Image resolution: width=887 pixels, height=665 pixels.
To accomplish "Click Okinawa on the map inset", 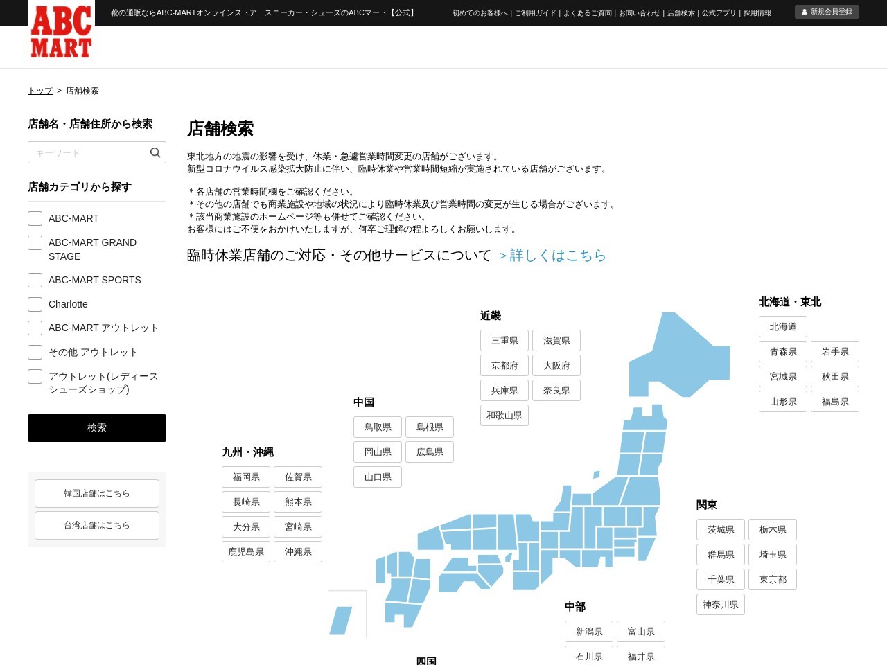I will [x=341, y=620].
